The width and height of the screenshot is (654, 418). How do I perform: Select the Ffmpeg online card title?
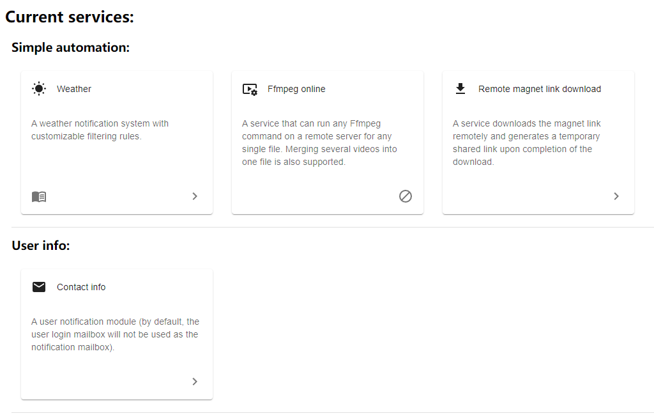pos(296,89)
